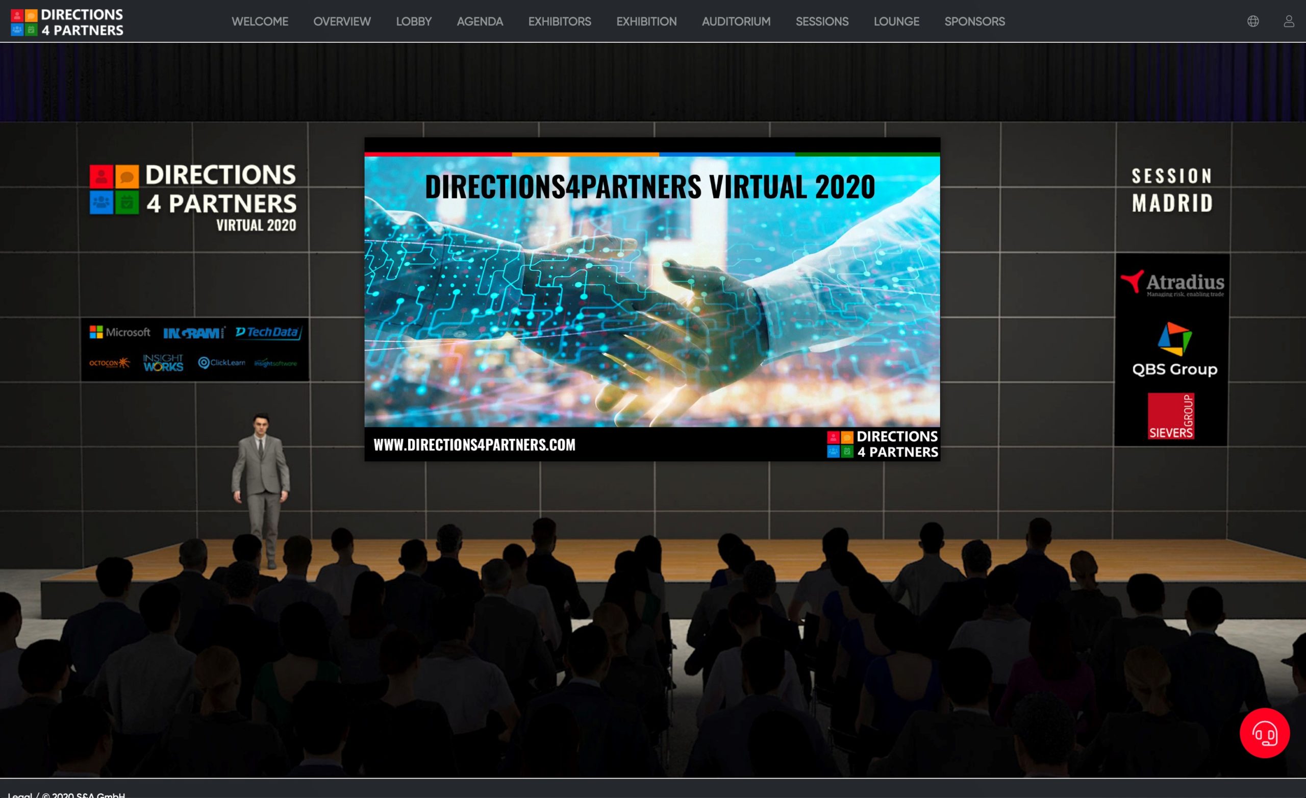This screenshot has width=1306, height=798.
Task: Click the insightsoftware sponsor logo
Action: click(x=275, y=363)
